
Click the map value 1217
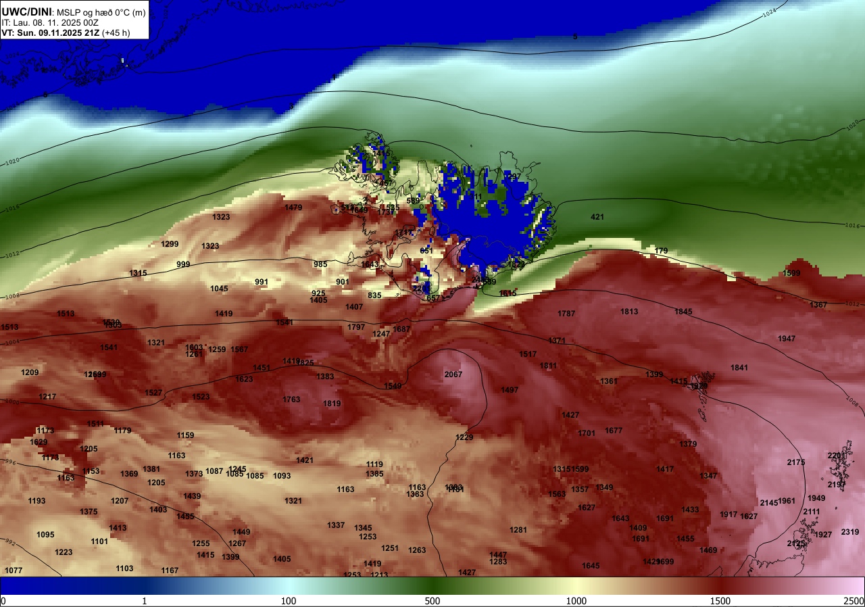47,397
